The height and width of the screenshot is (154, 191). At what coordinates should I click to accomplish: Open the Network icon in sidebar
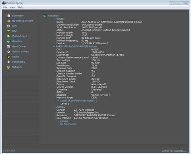point(8,67)
